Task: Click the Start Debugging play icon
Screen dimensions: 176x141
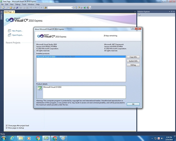Action: (x=41, y=8)
